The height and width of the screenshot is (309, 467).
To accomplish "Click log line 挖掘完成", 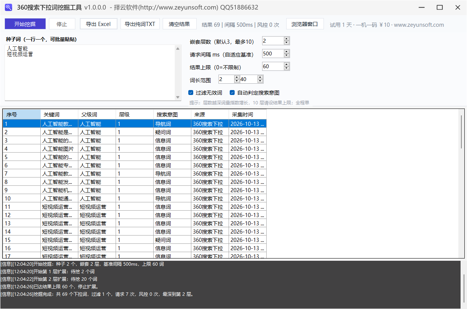I will (x=97, y=294).
